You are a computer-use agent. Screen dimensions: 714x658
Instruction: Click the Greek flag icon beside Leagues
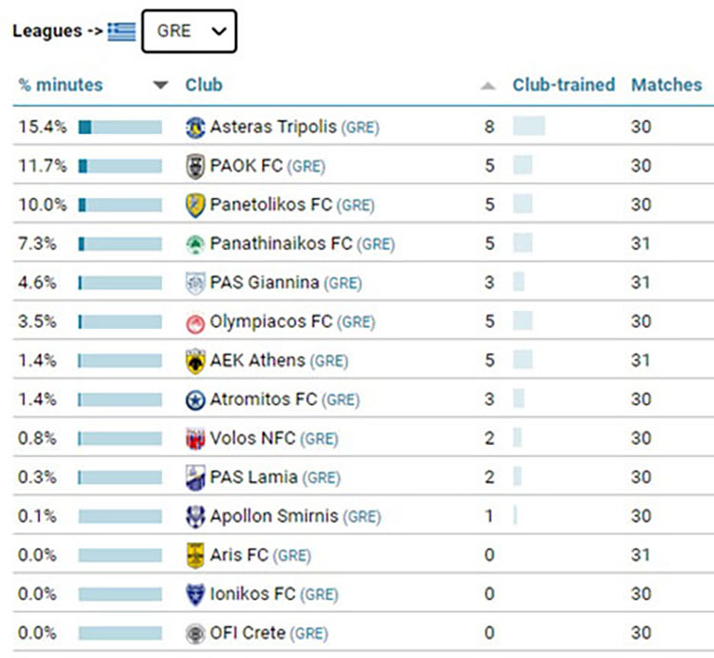coord(121,31)
